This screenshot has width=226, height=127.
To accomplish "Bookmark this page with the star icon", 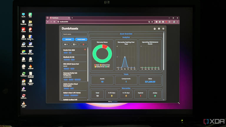I will coord(152,22).
